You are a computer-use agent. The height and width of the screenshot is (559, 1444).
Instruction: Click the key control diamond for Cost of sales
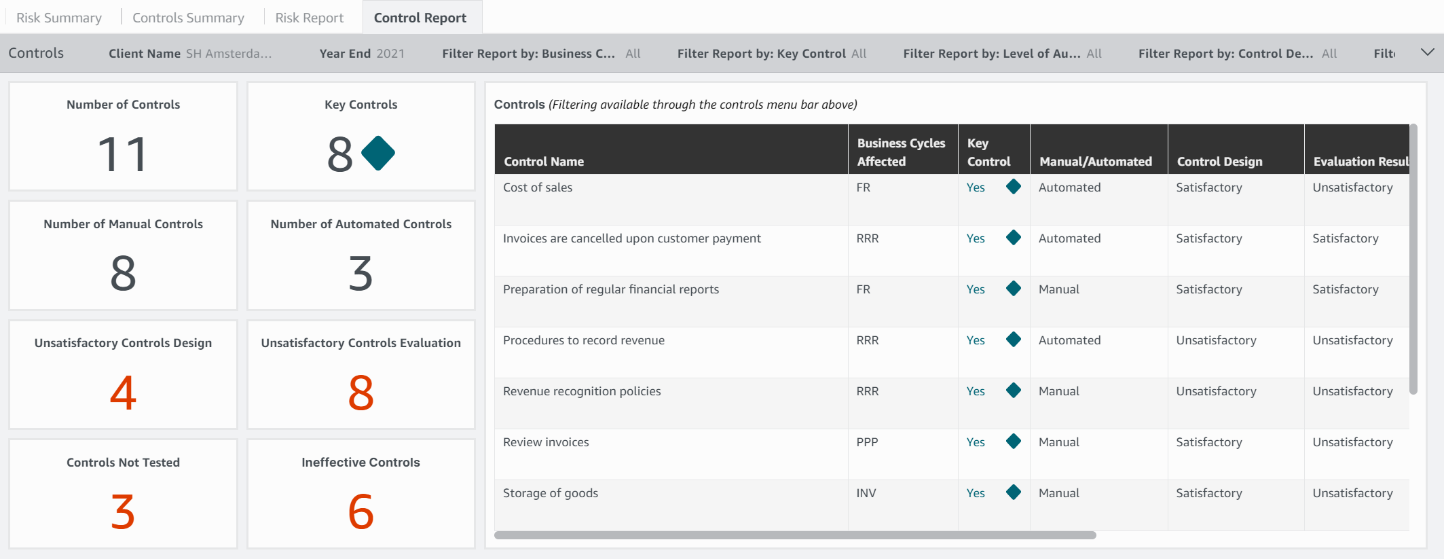tap(1013, 187)
